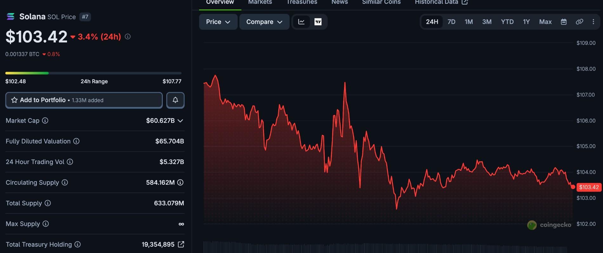Screen dimensions: 603x253
Task: Switch to the Markets tab
Action: (260, 3)
